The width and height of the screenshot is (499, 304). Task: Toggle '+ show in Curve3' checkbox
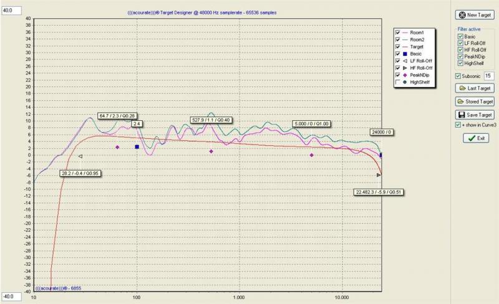pos(458,125)
